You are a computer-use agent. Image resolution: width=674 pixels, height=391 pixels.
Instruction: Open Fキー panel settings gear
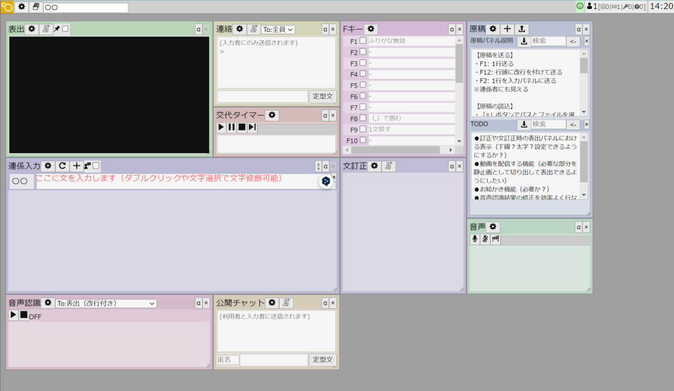tap(371, 29)
